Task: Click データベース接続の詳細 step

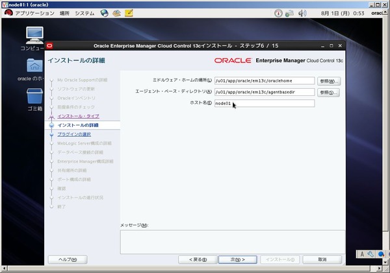Action: pos(80,152)
